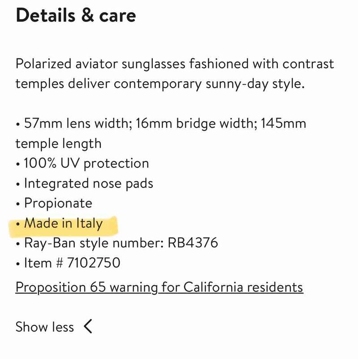Click the RB4376 style code
This screenshot has height=359, width=358.
192,243
